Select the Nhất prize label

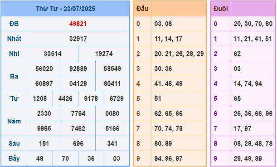pos(14,39)
